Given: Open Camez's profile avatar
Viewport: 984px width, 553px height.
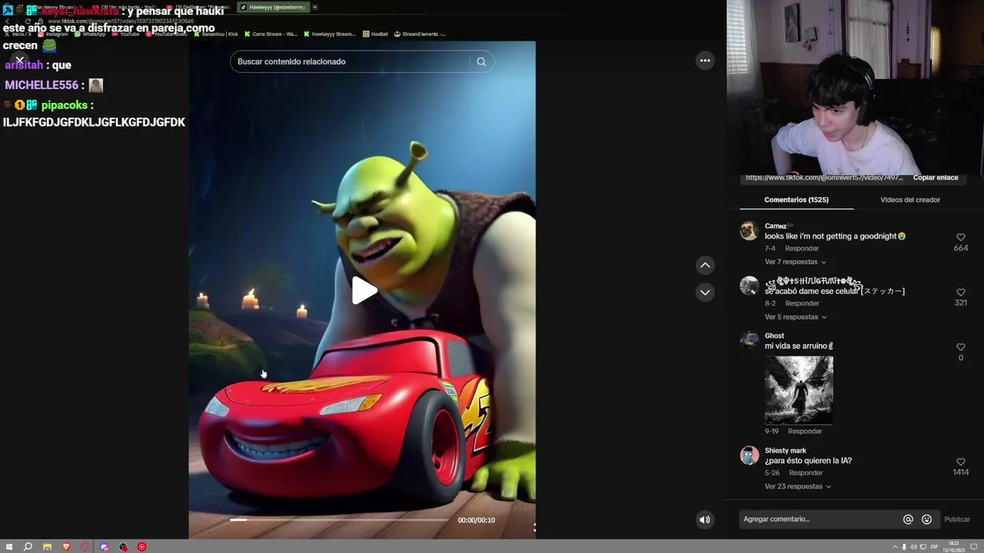Looking at the screenshot, I should (749, 231).
